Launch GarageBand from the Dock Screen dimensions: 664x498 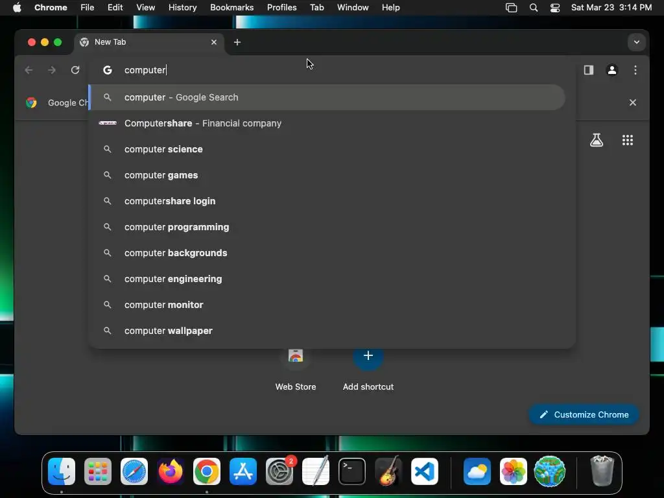[388, 471]
